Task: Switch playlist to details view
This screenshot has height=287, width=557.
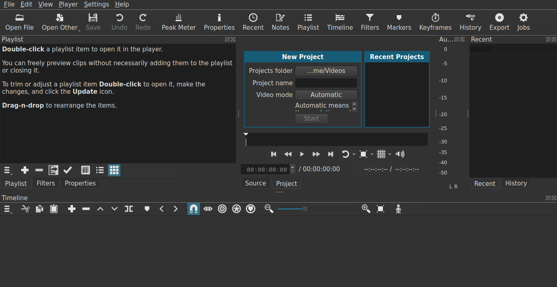Action: coord(85,170)
